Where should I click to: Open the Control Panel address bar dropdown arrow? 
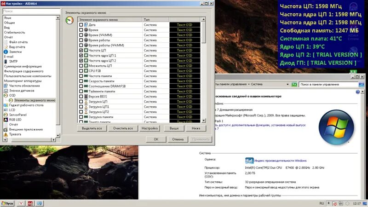pos(287,84)
